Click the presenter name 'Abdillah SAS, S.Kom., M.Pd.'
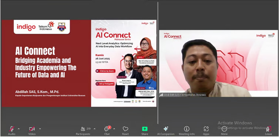 [x=37, y=92]
